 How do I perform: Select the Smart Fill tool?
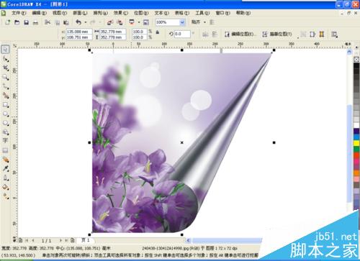[6, 96]
